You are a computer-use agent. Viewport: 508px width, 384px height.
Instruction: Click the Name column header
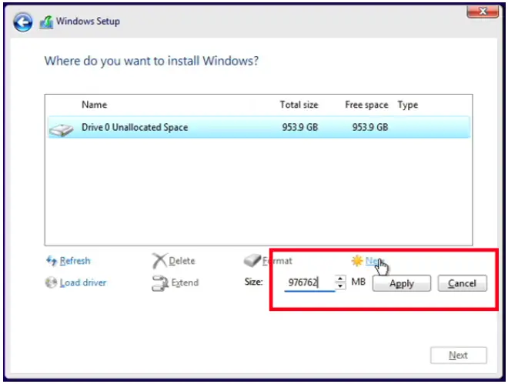pyautogui.click(x=94, y=105)
